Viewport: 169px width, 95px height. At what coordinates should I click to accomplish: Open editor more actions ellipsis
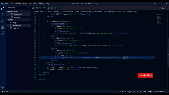click(x=166, y=8)
